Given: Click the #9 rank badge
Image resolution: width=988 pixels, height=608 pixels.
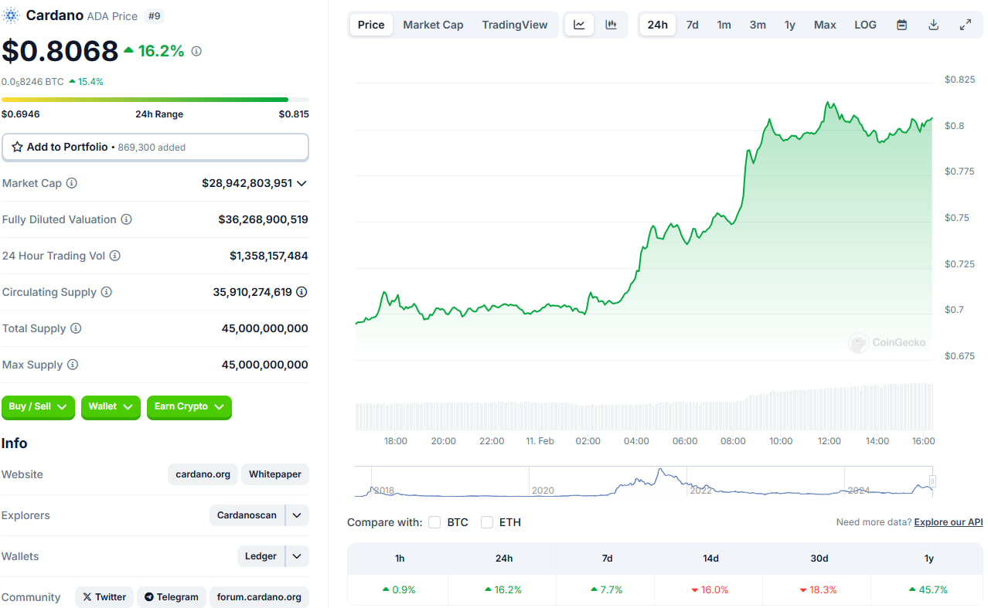Looking at the screenshot, I should (154, 15).
